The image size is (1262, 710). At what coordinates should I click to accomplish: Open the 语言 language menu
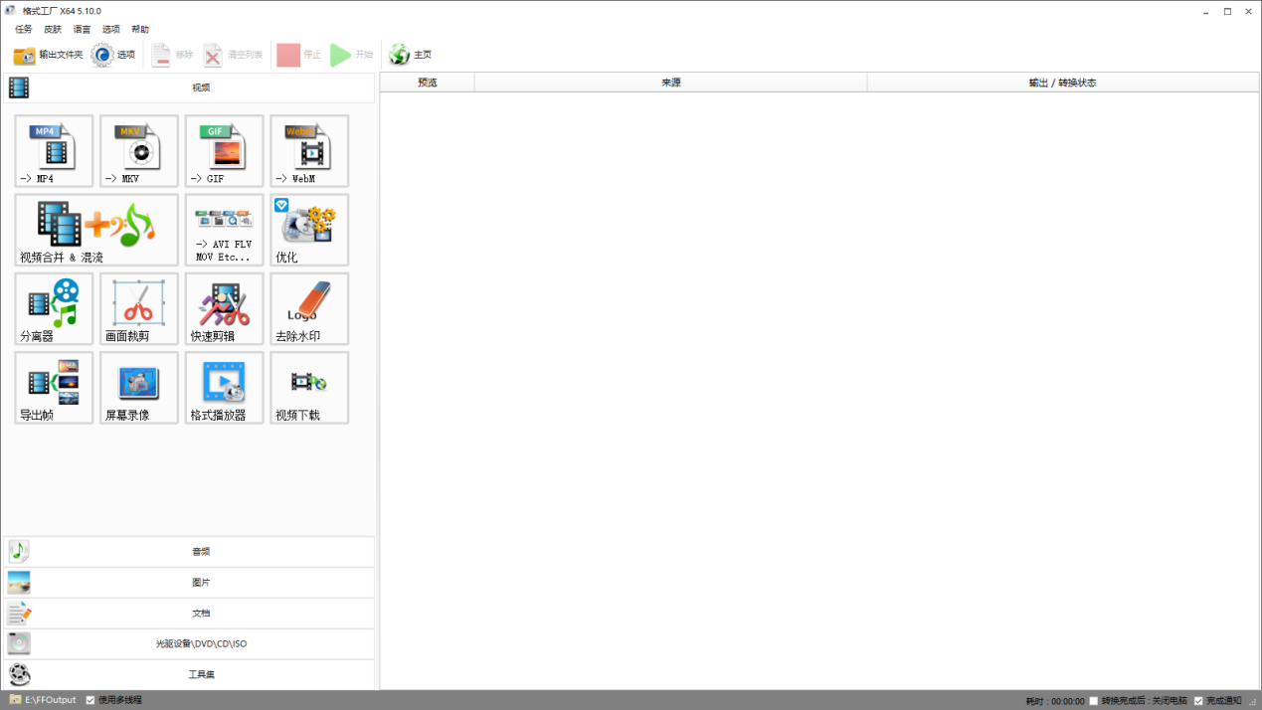click(x=82, y=29)
